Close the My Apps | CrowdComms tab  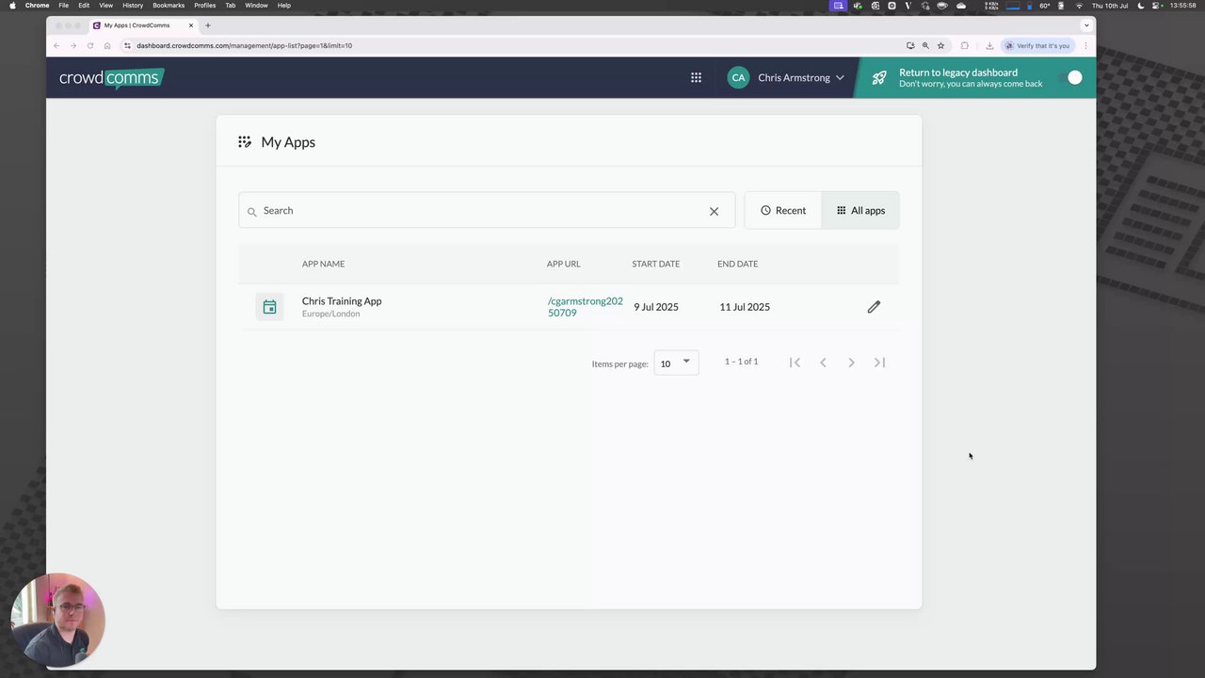pyautogui.click(x=191, y=25)
